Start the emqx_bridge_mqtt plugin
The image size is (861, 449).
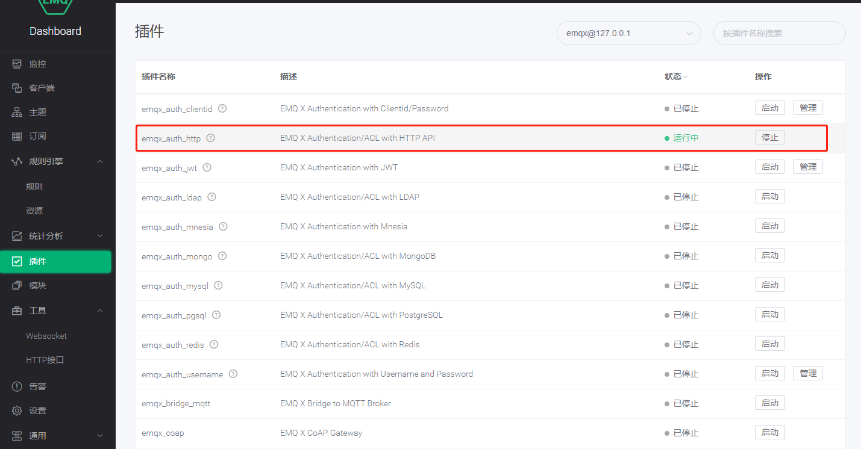click(770, 403)
